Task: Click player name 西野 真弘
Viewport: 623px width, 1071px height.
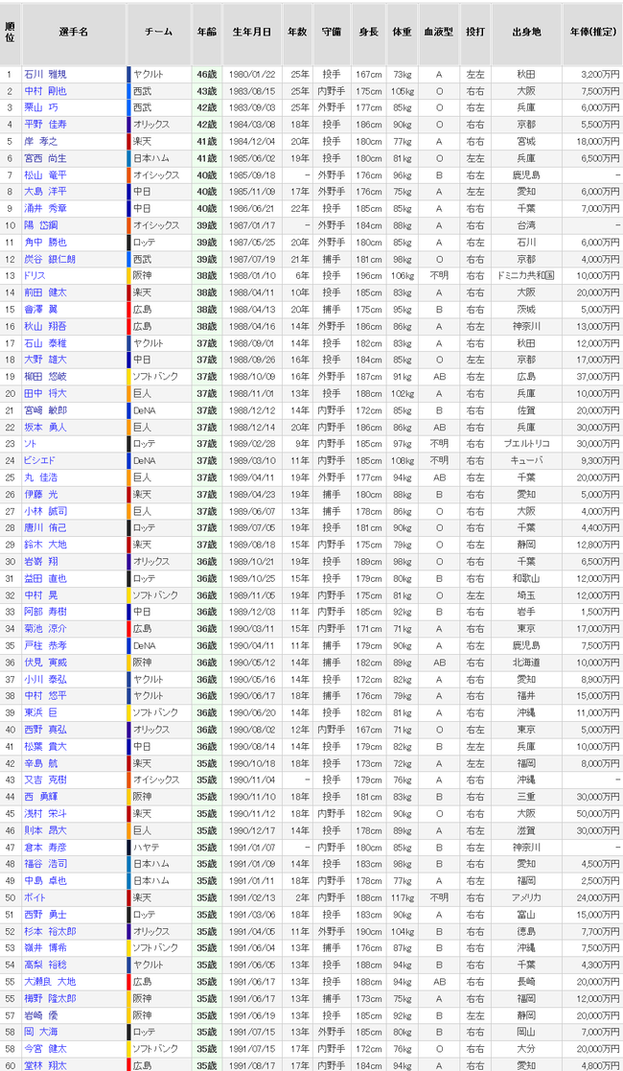Action: tap(45, 730)
